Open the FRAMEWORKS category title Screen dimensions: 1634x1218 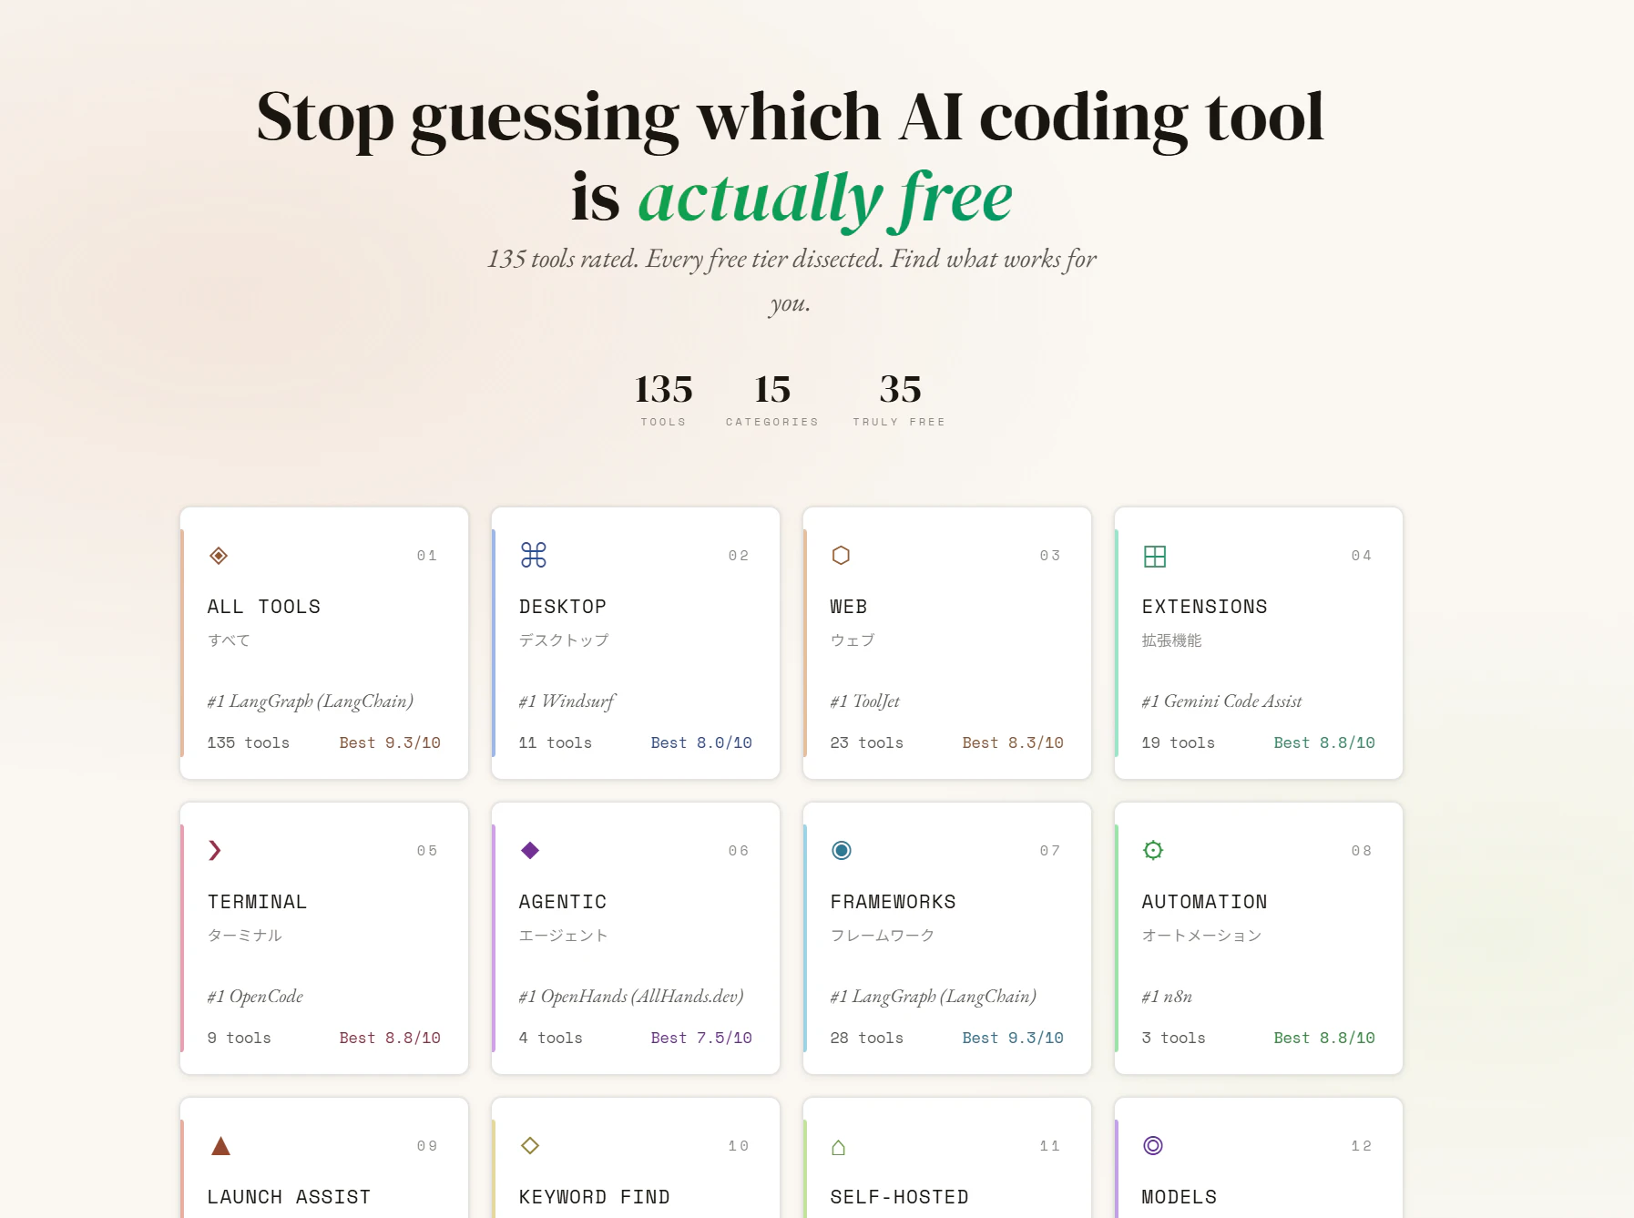[894, 902]
